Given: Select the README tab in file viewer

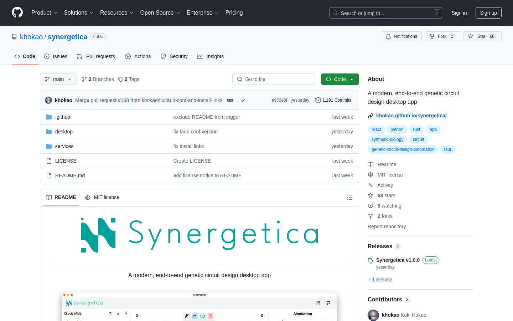Looking at the screenshot, I should tap(61, 197).
